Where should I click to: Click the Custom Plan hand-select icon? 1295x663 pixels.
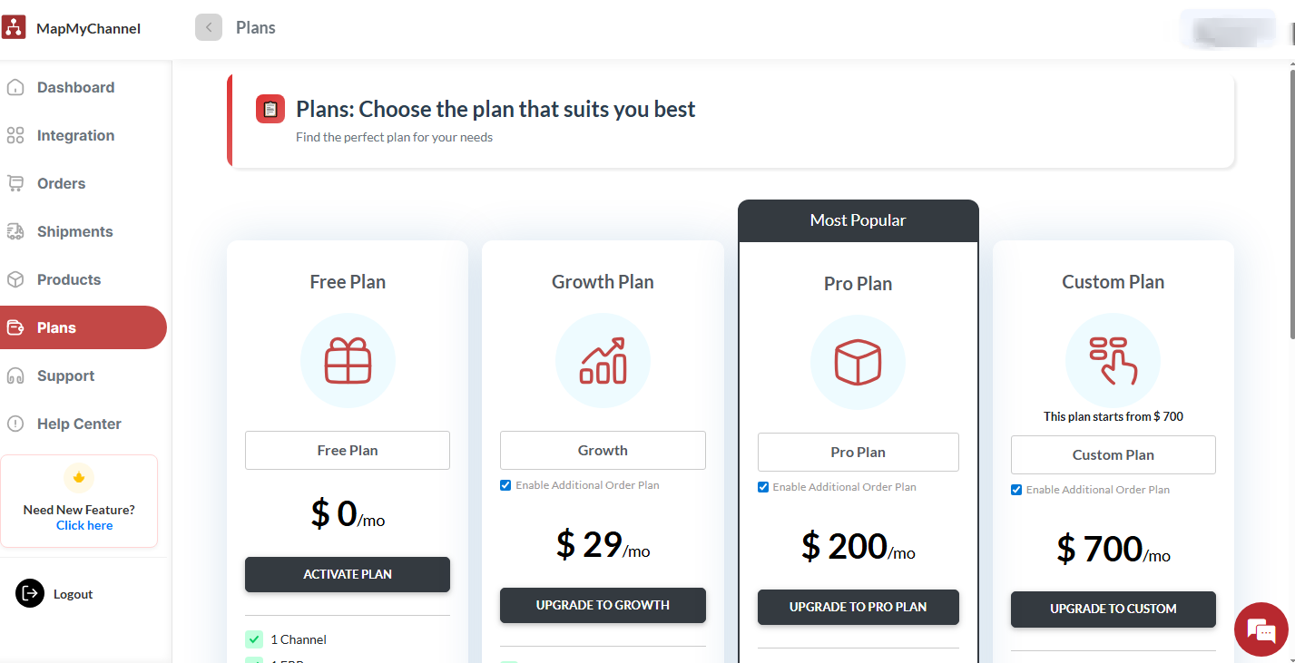(1113, 360)
